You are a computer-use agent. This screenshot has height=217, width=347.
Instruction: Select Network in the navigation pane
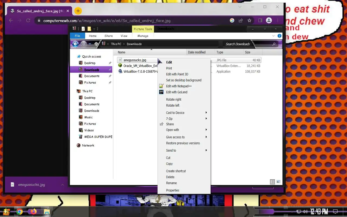point(88,145)
